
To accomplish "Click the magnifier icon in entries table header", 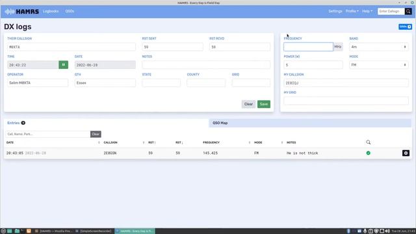I will pyautogui.click(x=369, y=142).
